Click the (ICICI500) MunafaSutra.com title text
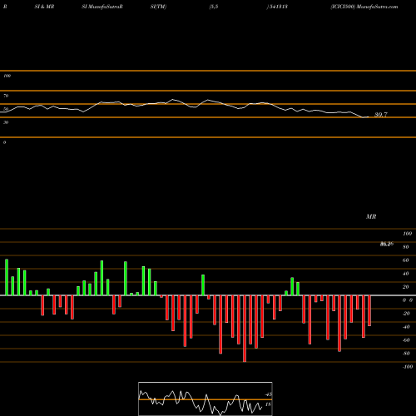Viewport: 416px width, 416px height. click(x=364, y=7)
